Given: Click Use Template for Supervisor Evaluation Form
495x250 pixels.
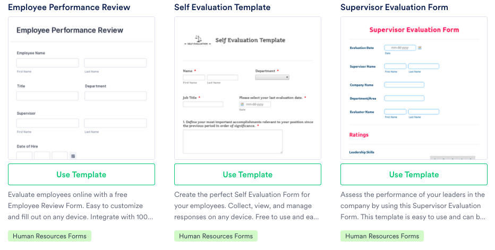Looking at the screenshot, I should coord(414,175).
